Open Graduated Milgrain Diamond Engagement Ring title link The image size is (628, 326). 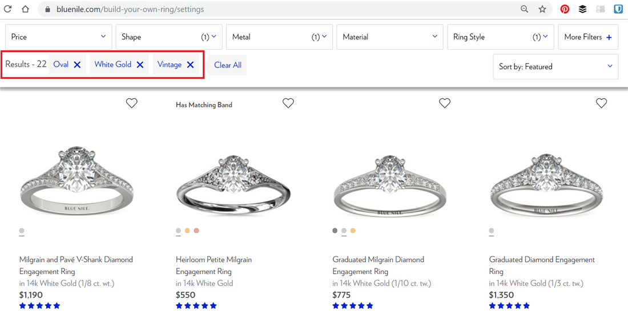pos(378,265)
